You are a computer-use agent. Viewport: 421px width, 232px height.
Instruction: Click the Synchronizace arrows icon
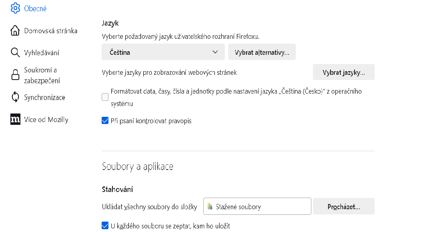[15, 97]
